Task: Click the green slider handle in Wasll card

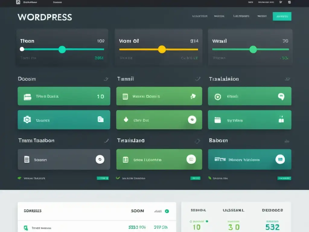Action: pos(253,49)
